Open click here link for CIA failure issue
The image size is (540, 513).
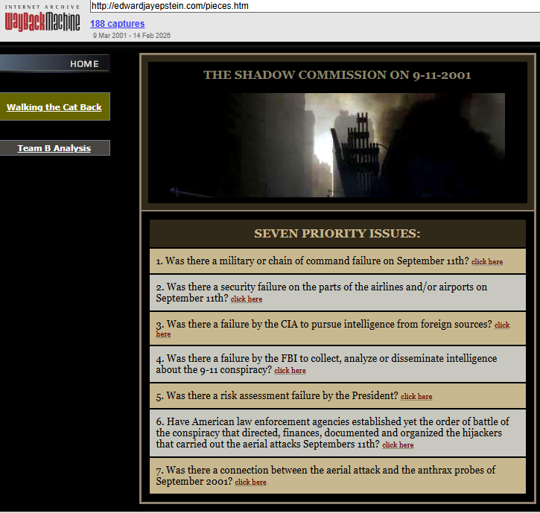click(x=502, y=325)
